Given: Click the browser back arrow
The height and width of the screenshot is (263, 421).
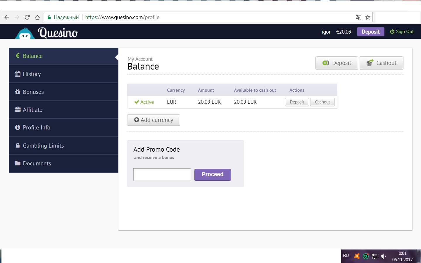Looking at the screenshot, I should click(7, 17).
